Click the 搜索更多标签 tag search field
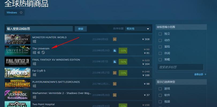Image resolution: width=217 pixels, height=107 pixels. pyautogui.click(x=181, y=67)
